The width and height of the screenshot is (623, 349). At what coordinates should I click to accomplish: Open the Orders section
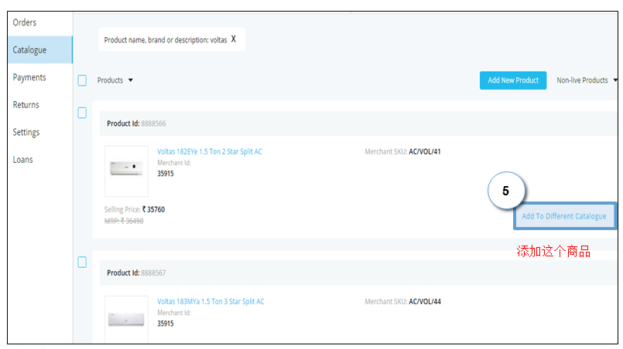click(25, 22)
